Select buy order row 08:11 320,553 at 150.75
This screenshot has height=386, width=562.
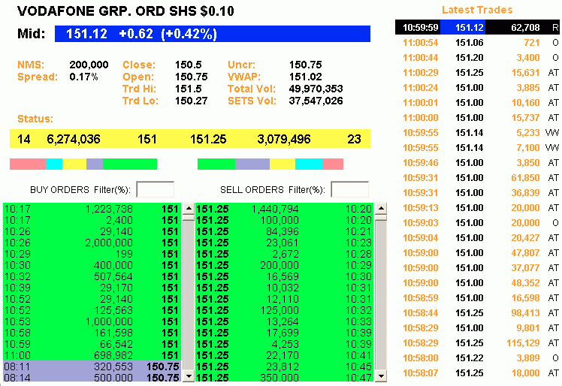click(x=92, y=366)
